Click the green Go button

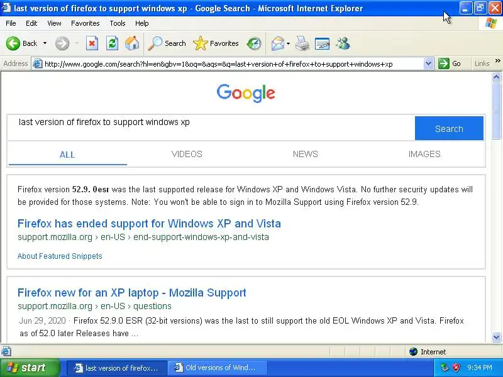450,63
